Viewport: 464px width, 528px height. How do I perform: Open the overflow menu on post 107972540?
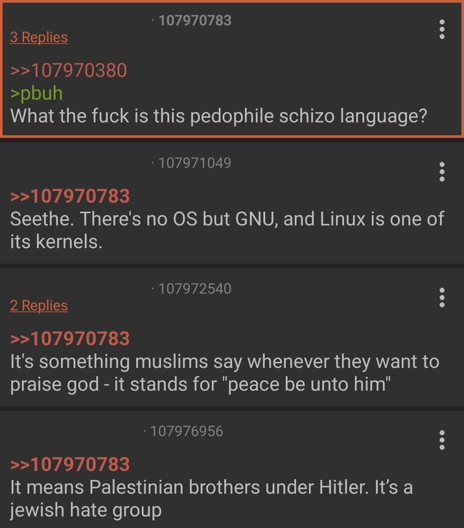441,298
